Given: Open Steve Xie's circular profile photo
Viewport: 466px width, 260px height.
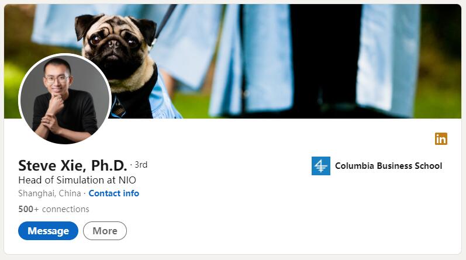Looking at the screenshot, I should pos(65,99).
